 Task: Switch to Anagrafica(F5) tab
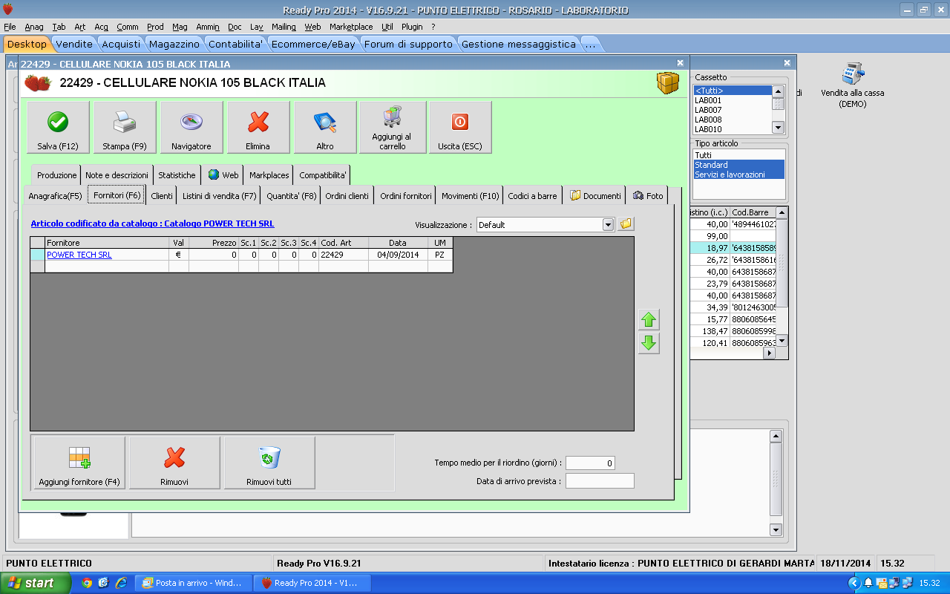click(55, 196)
